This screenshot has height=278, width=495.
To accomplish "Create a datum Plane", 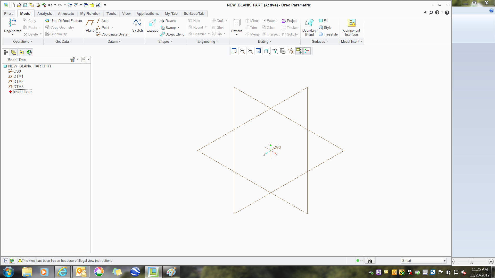I will (x=90, y=25).
